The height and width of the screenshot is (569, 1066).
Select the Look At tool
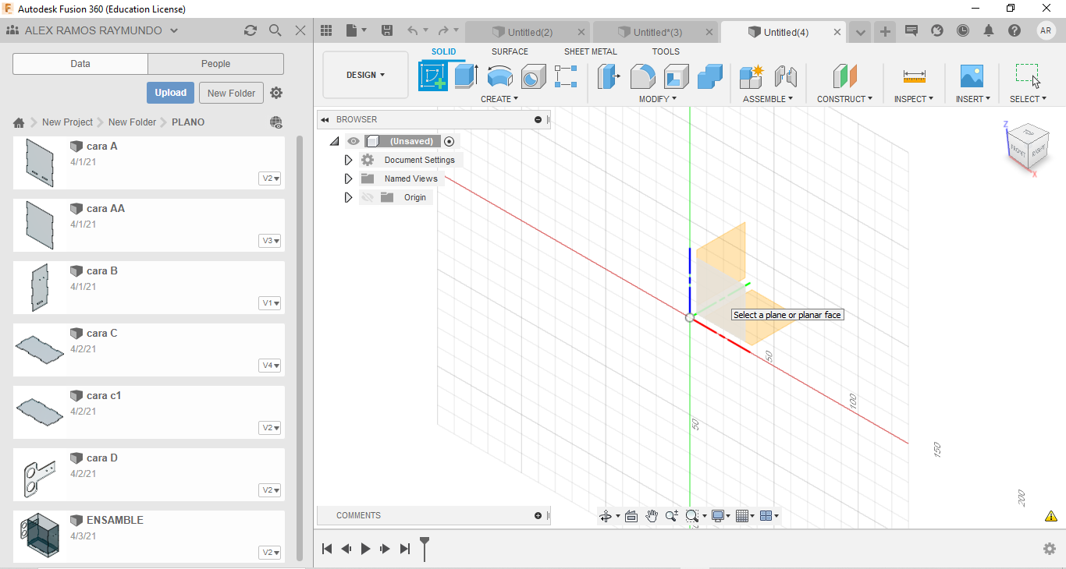(x=631, y=516)
